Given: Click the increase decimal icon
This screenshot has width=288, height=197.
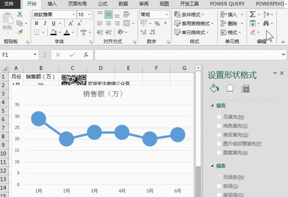Looking at the screenshot, I should (144, 32).
